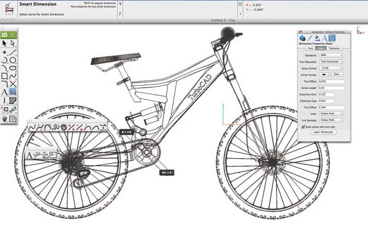
Task: Choose the Rectangle drawing tool
Action: click(x=5, y=76)
